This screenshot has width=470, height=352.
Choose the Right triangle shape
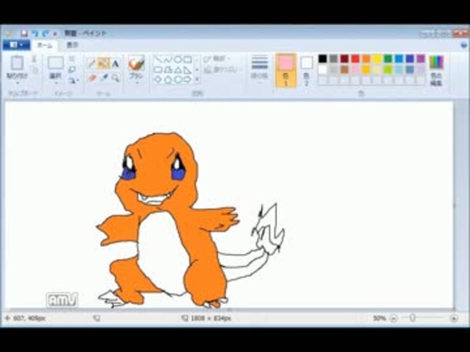(x=188, y=70)
